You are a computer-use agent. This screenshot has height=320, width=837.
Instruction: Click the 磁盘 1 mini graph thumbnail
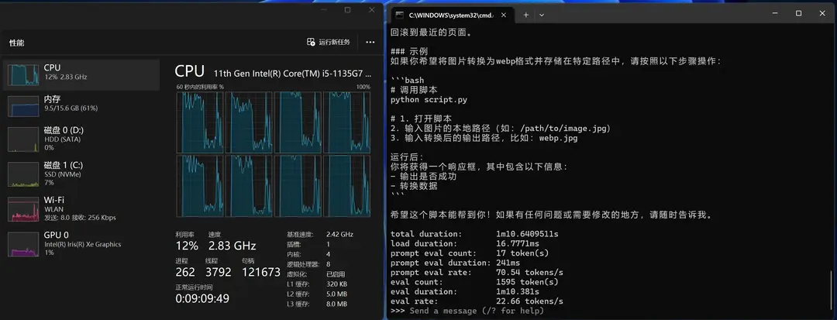pyautogui.click(x=23, y=176)
